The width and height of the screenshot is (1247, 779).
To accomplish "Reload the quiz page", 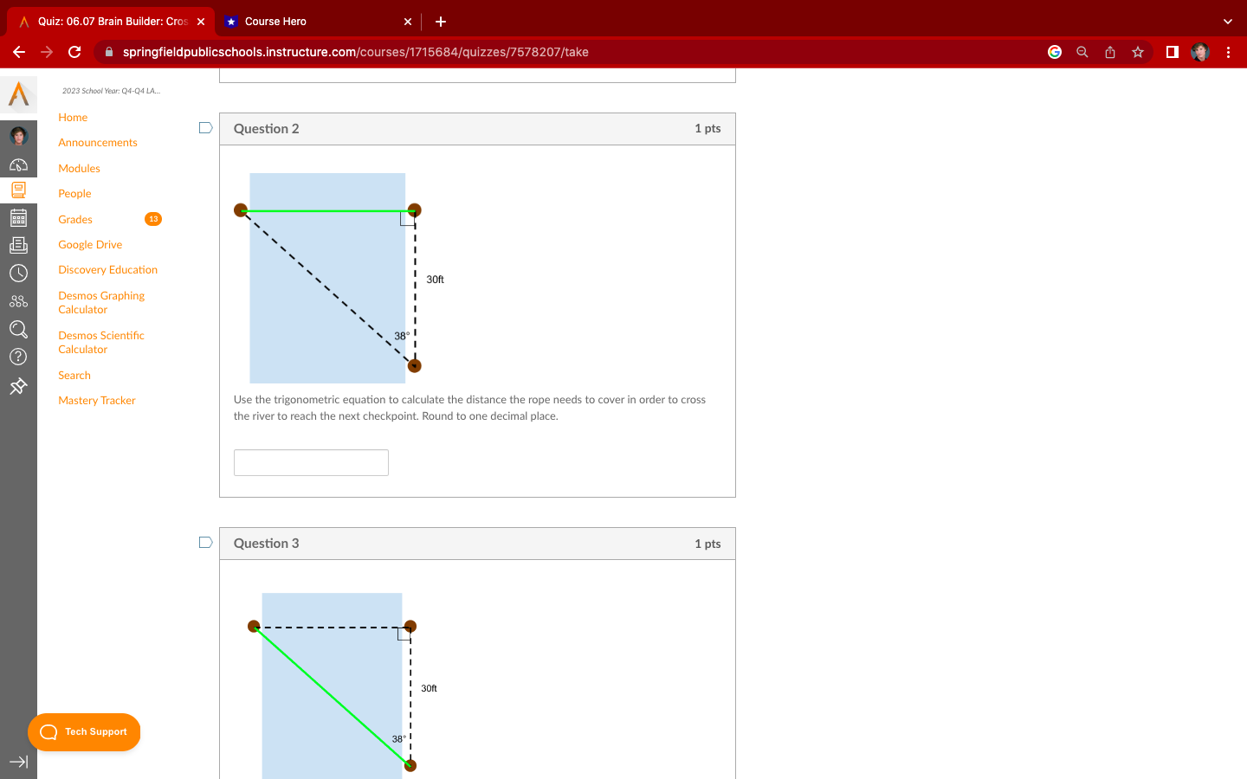I will [74, 52].
